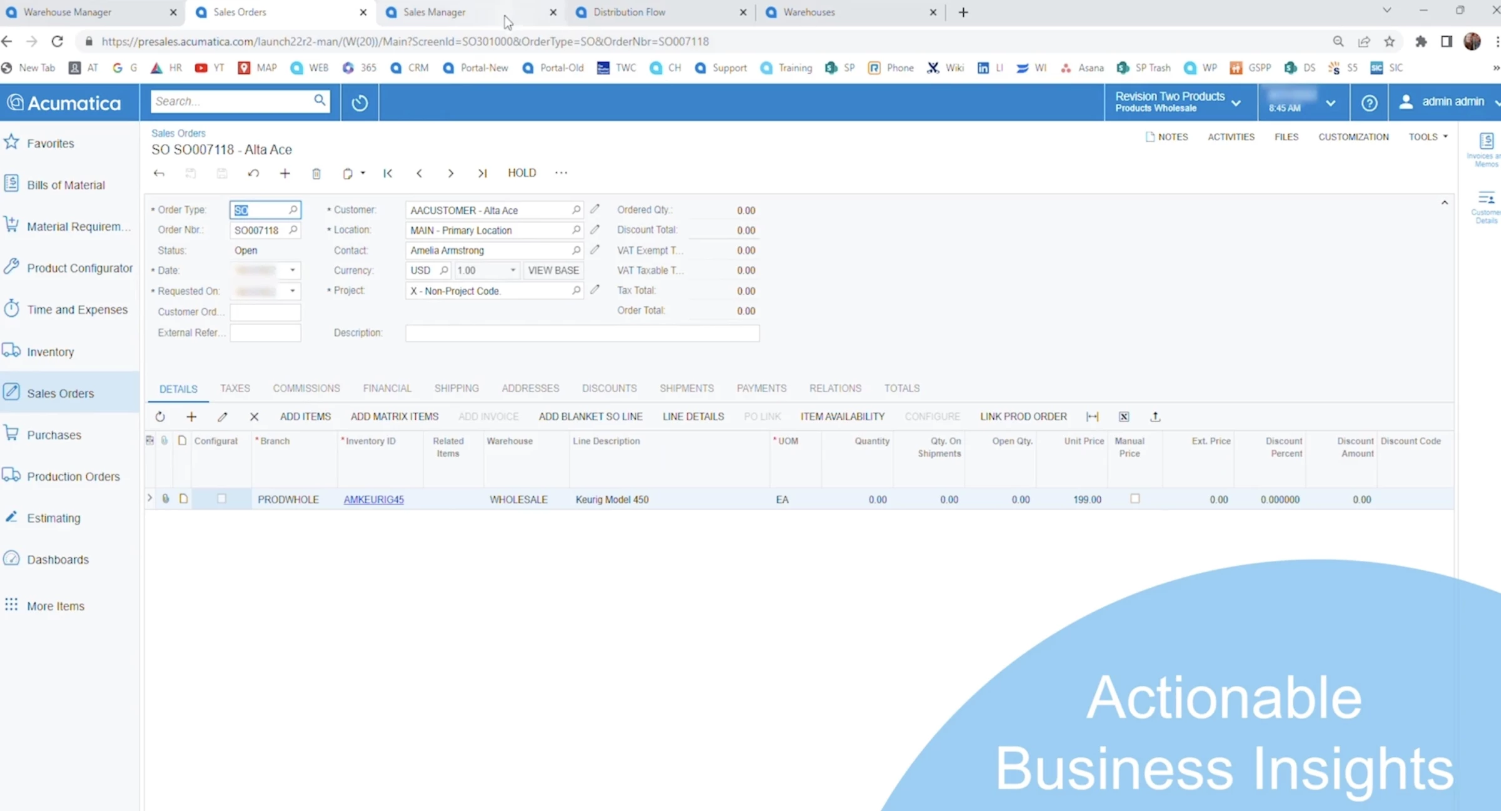Click the back arrow in order toolbar
This screenshot has height=811, width=1501.
click(x=159, y=173)
